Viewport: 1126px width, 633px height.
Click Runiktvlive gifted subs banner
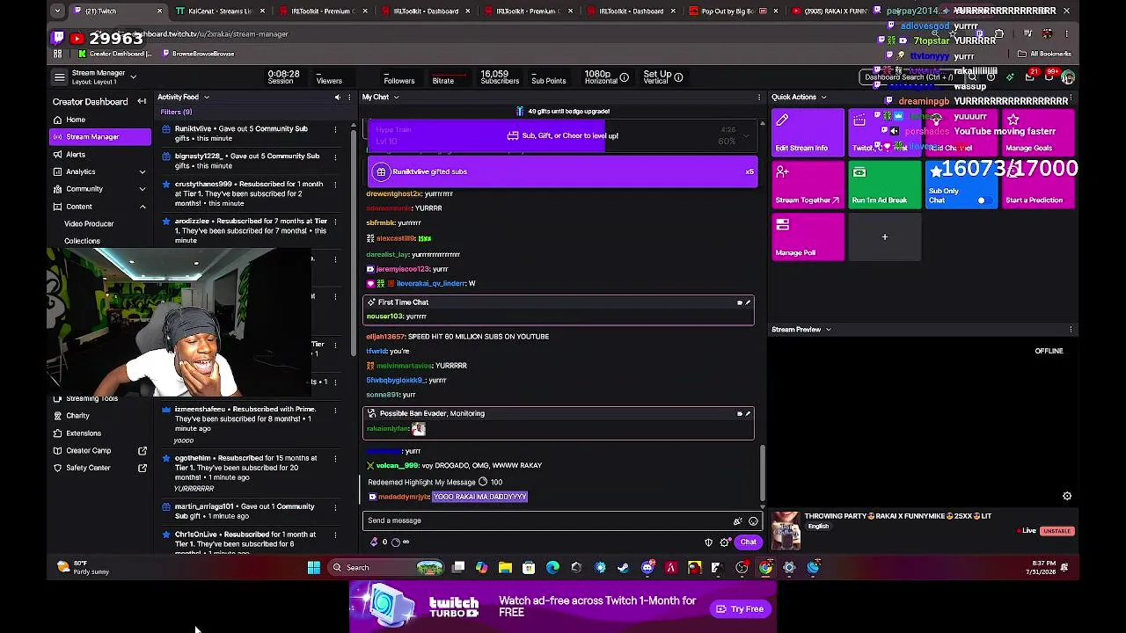564,172
